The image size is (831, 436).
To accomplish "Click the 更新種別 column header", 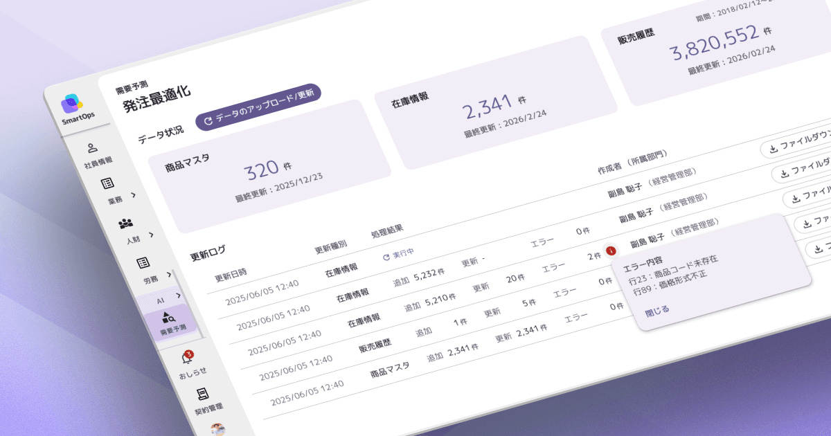I will tap(330, 247).
